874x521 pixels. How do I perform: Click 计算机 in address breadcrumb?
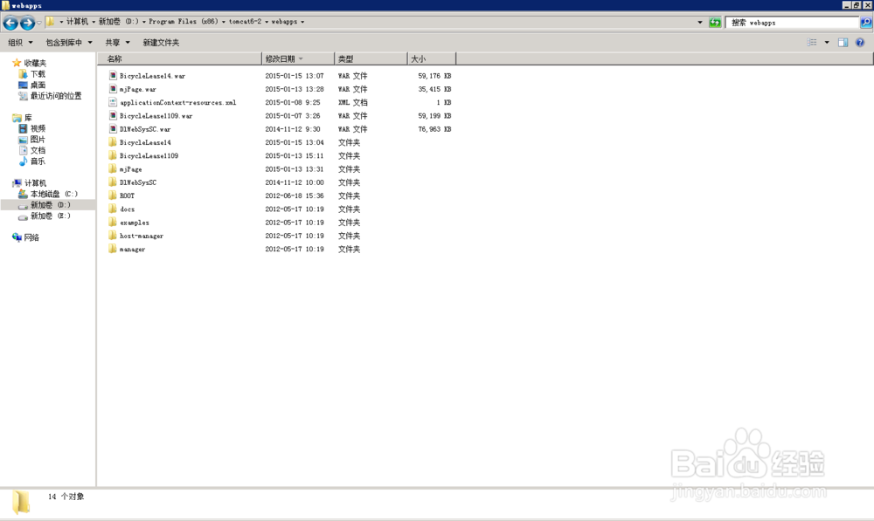click(77, 22)
